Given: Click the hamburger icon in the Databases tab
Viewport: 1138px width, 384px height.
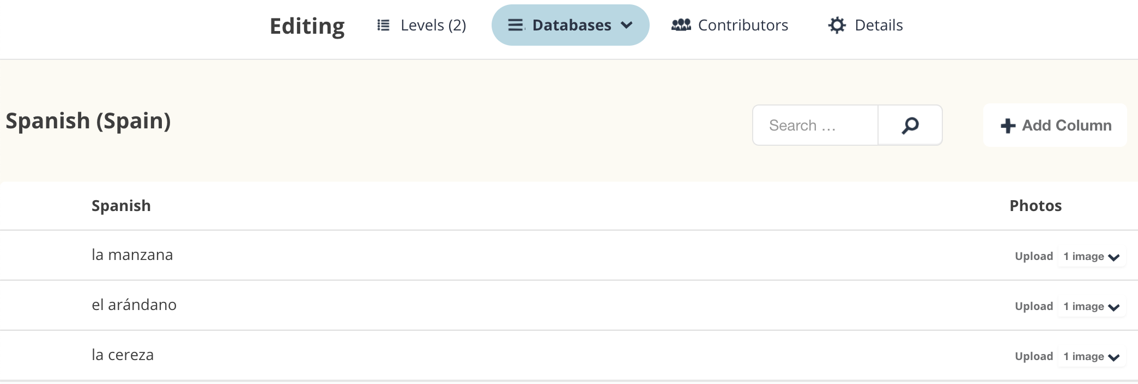Looking at the screenshot, I should coord(516,26).
